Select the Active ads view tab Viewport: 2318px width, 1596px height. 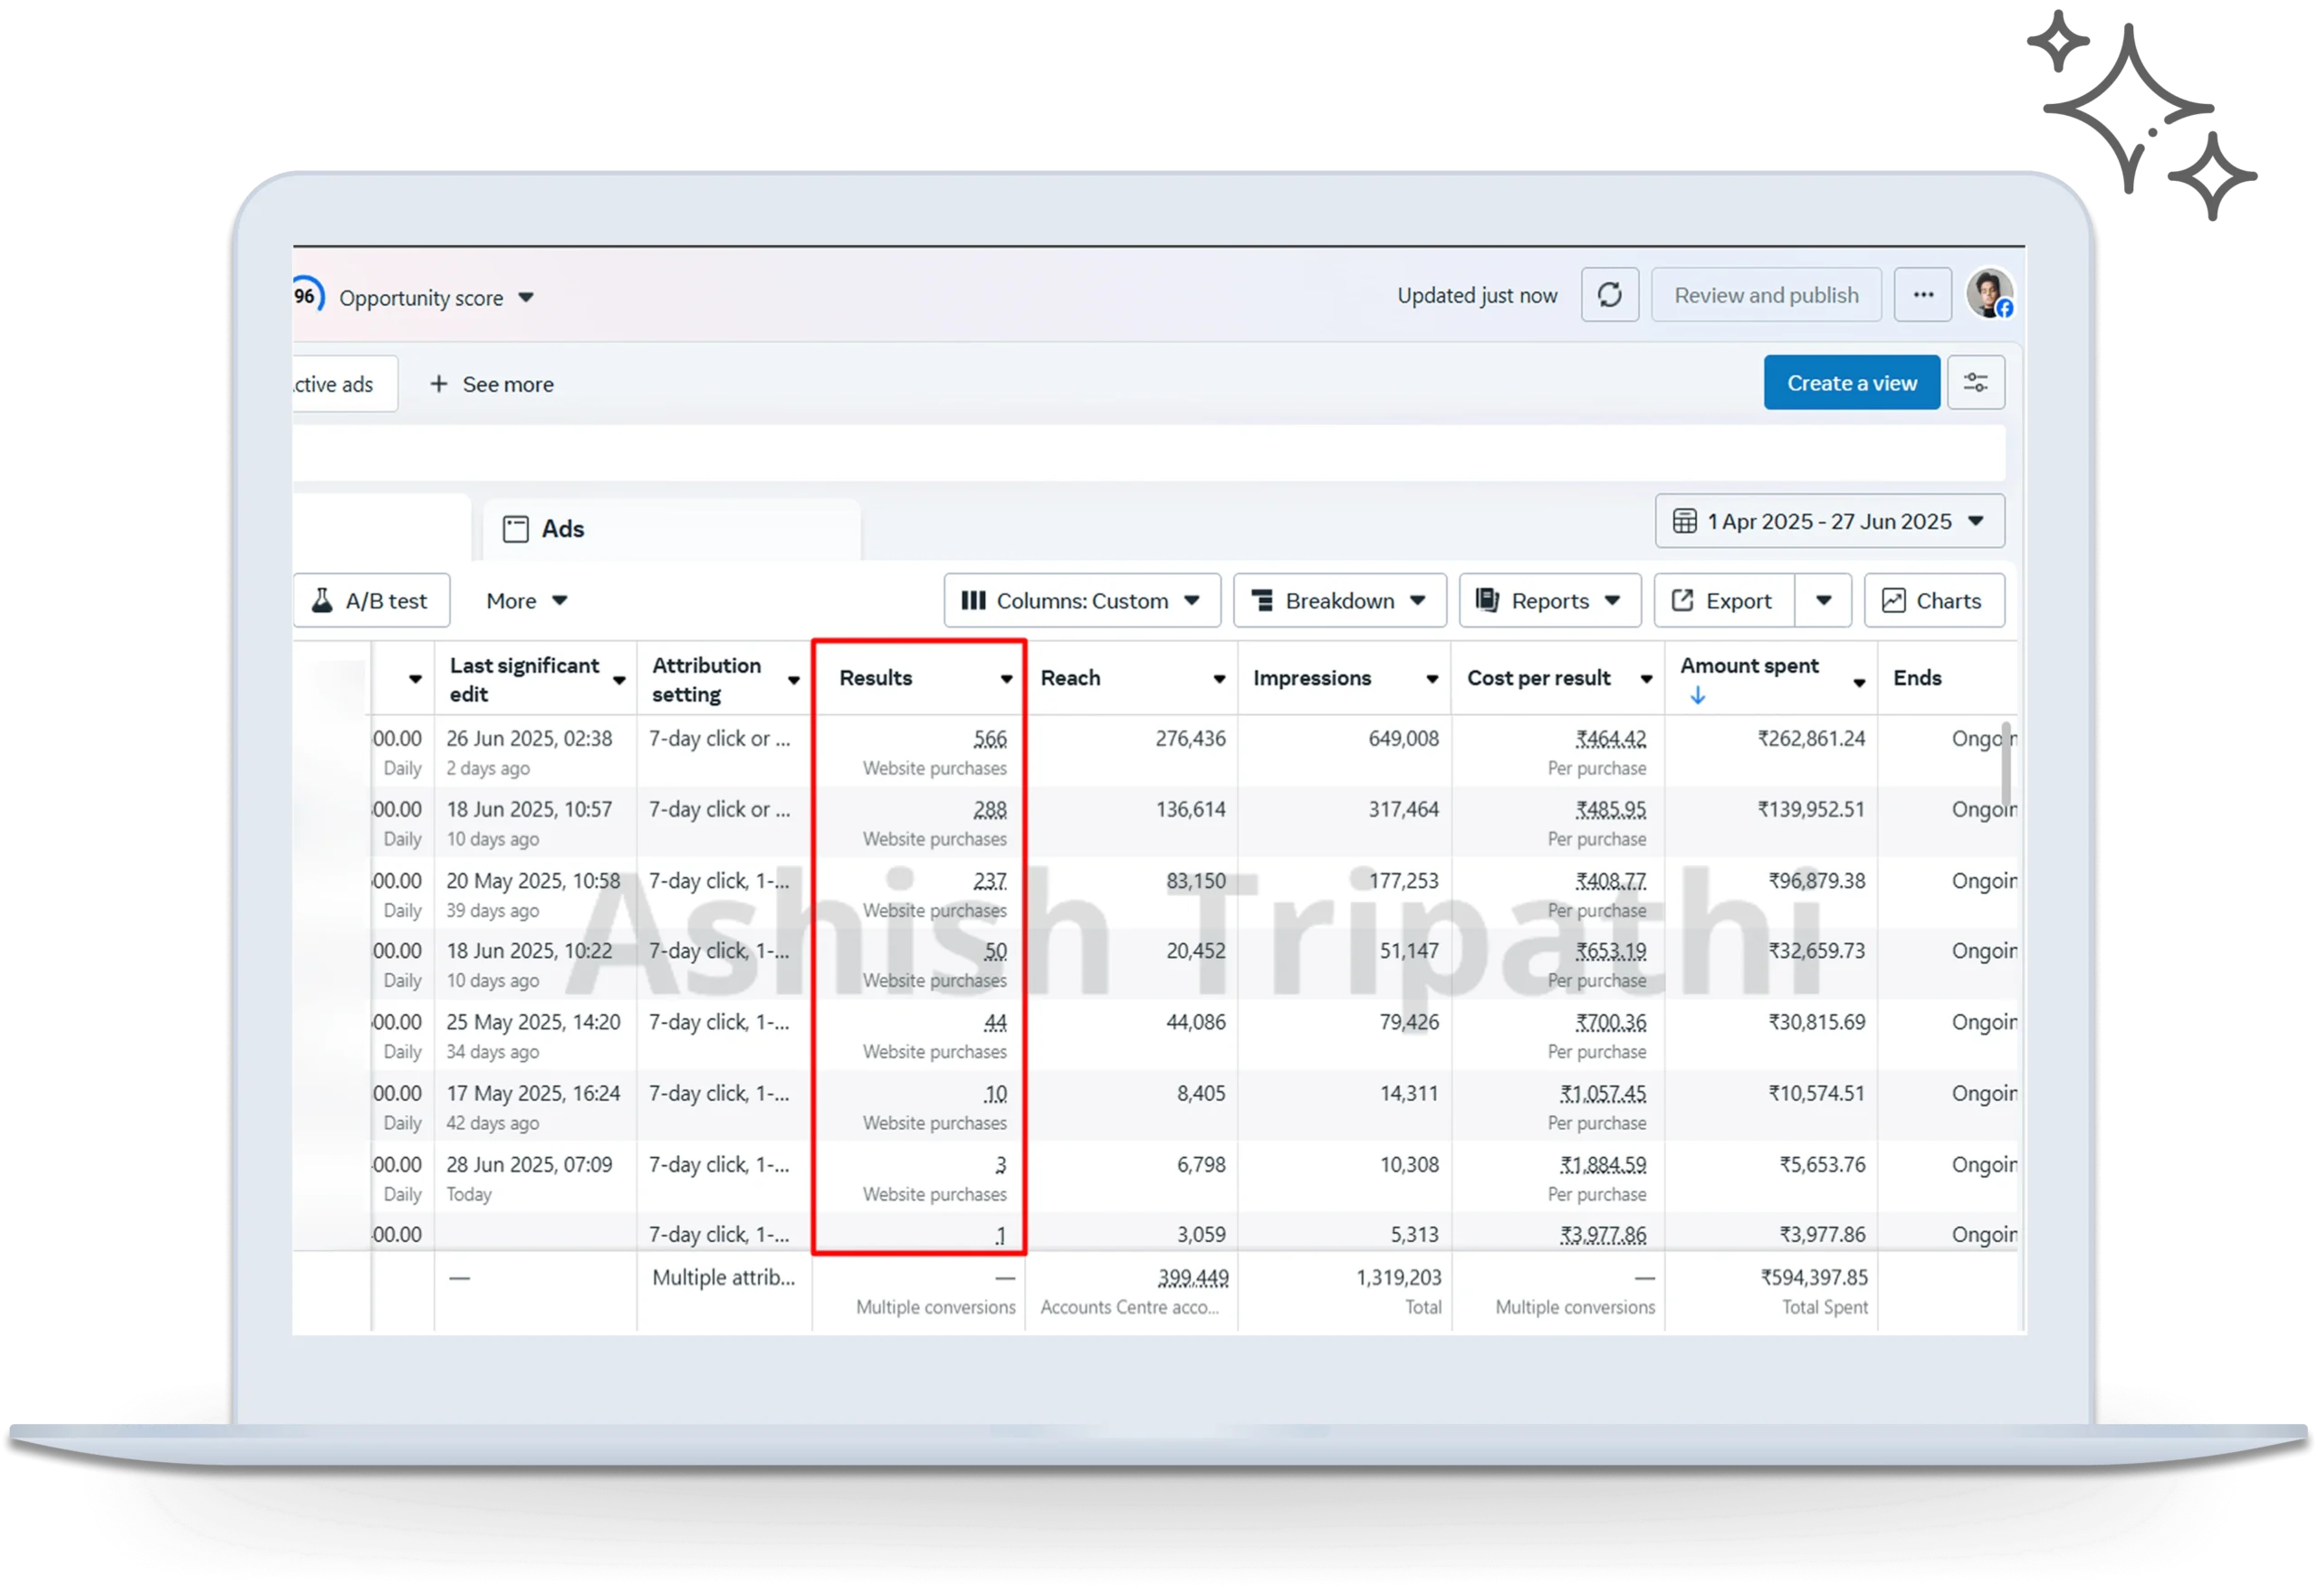coord(335,385)
